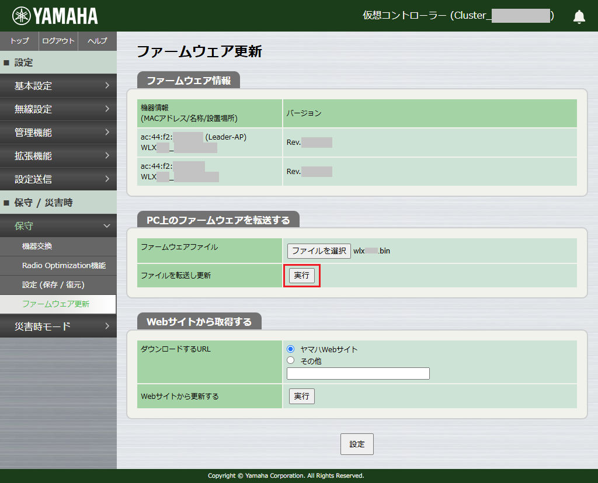Expand the 管理機能 menu
Viewport: 598px width, 483px height.
58,132
